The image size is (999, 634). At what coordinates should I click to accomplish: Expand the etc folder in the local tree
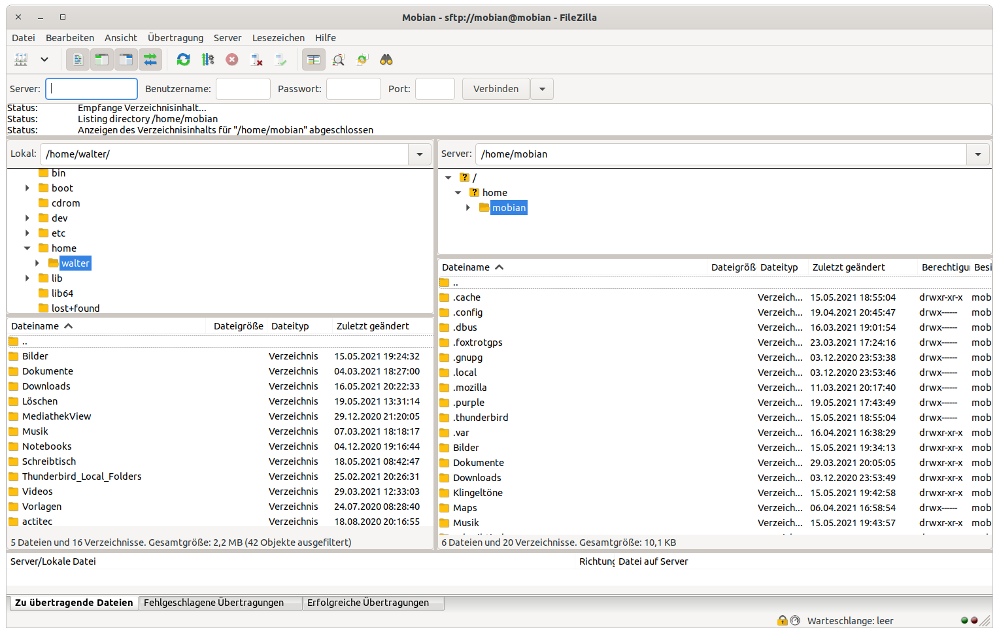point(27,233)
